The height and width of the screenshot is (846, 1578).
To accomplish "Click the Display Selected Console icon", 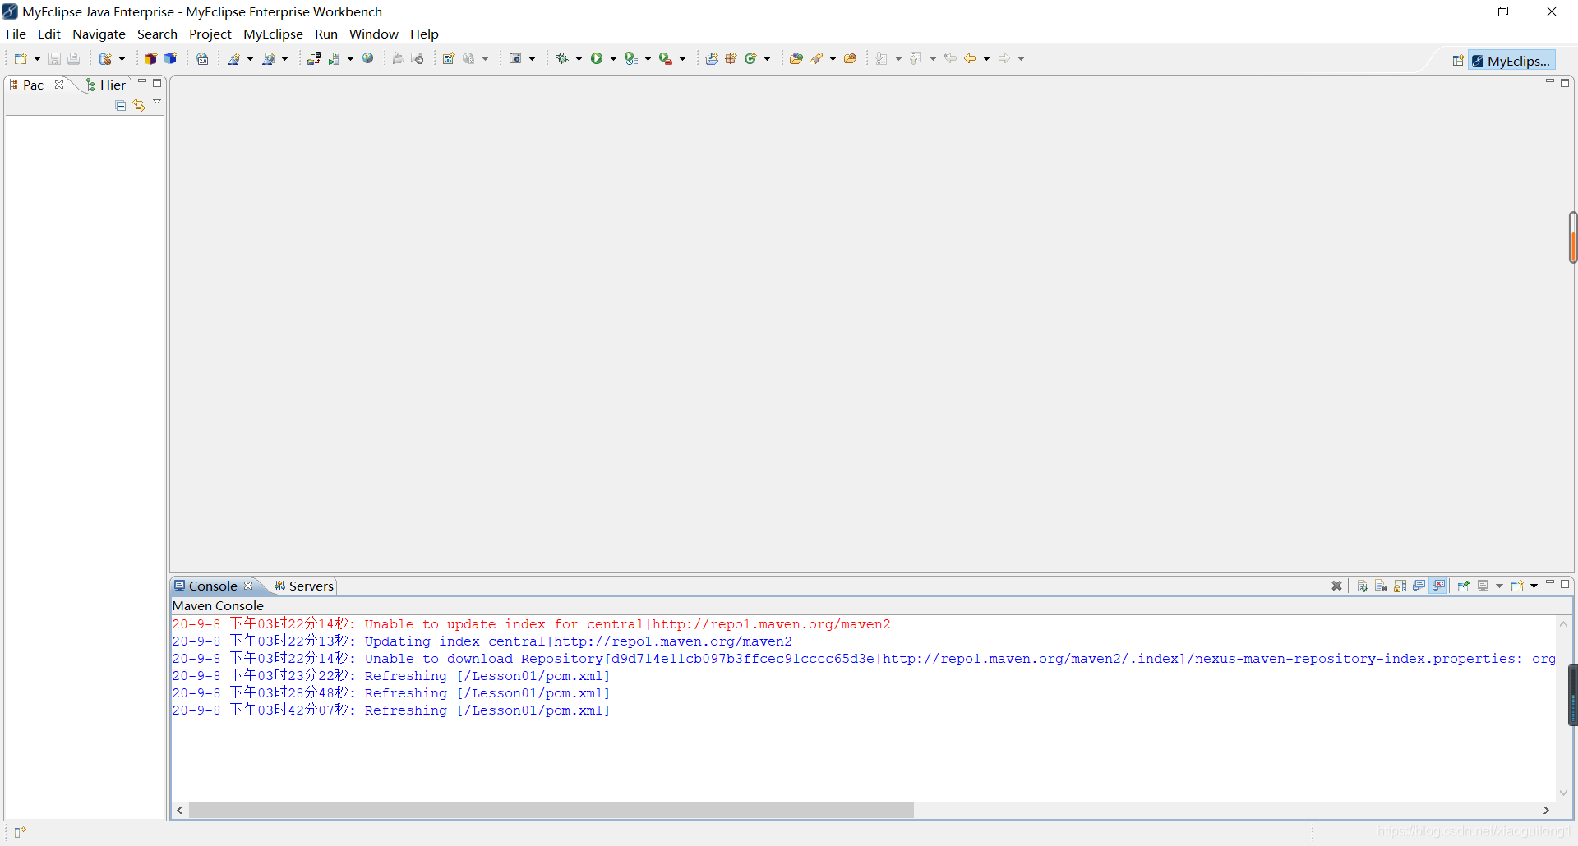I will (1483, 586).
